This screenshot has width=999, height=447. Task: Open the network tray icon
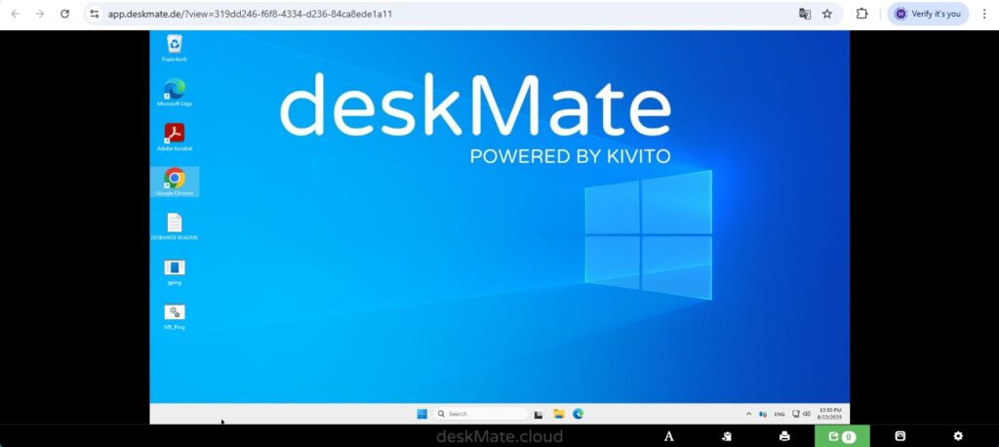pyautogui.click(x=796, y=414)
